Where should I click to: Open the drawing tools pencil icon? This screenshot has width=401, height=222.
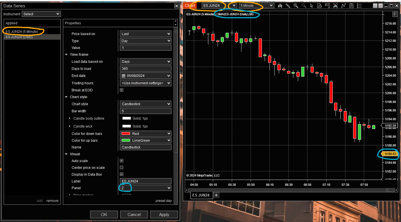coord(288,6)
